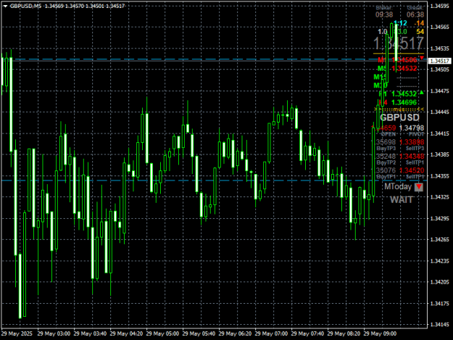Click the M5 row value 1.34532
The height and width of the screenshot is (340, 453).
pyautogui.click(x=404, y=68)
